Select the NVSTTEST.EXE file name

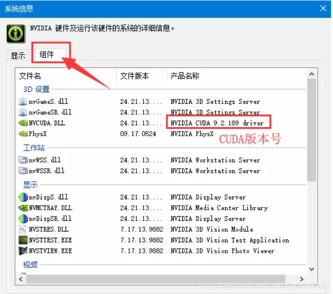(x=50, y=240)
